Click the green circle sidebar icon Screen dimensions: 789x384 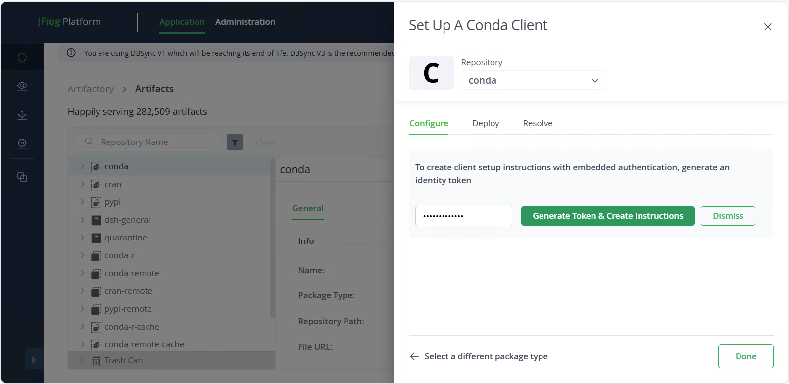pyautogui.click(x=22, y=58)
